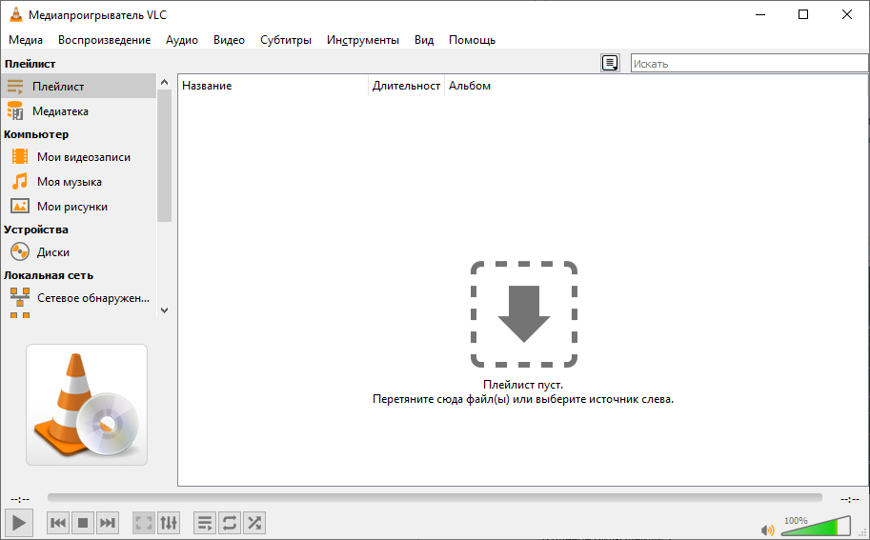Click the disc icon beside Диски
This screenshot has width=870, height=540.
20,251
